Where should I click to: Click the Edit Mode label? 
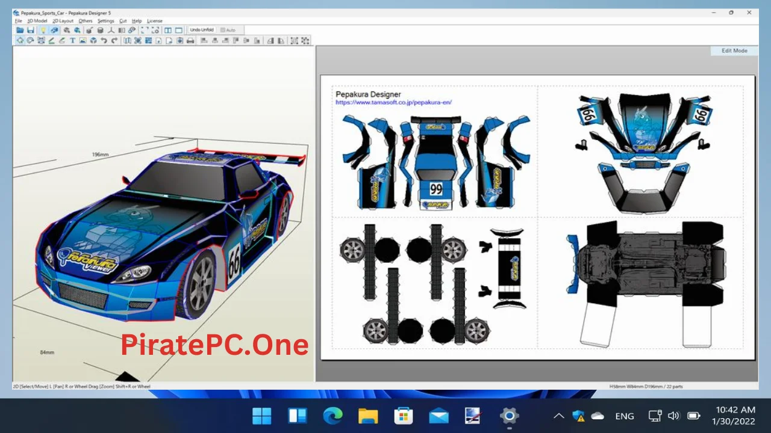[x=734, y=51]
